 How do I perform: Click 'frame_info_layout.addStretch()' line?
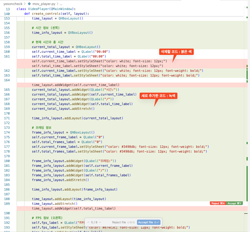[x=60, y=180]
